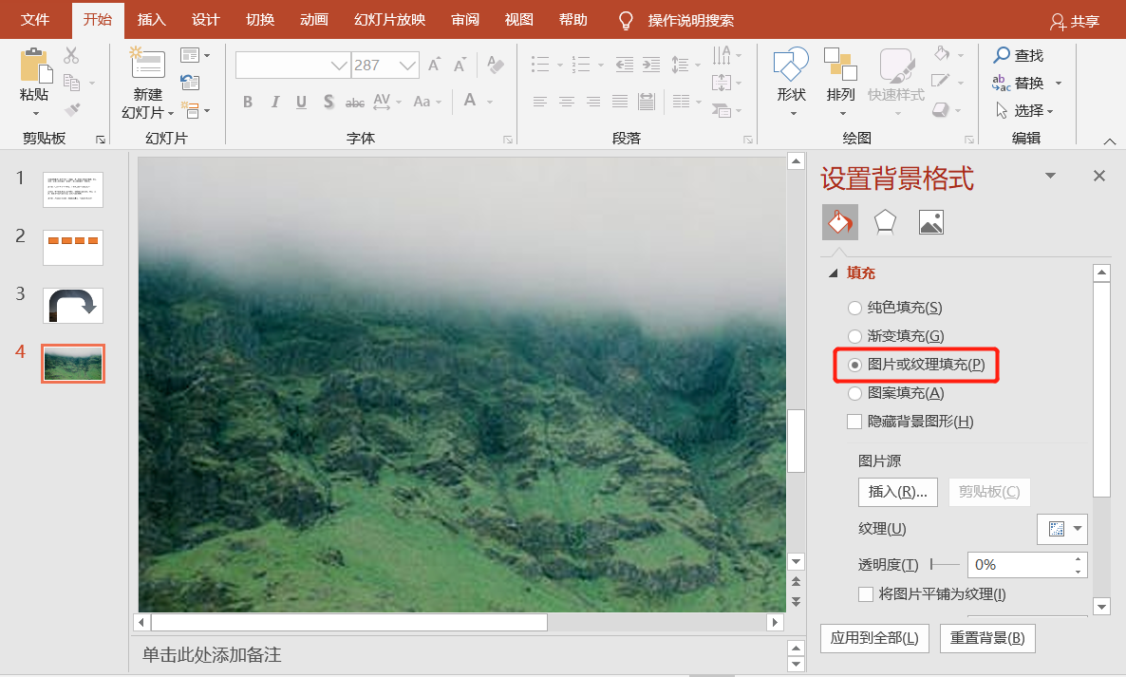Click the Effects pentagon icon in pane

click(x=885, y=221)
